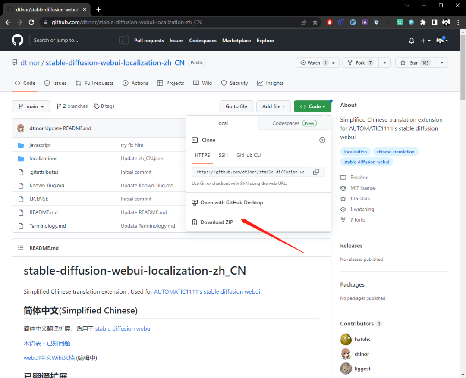The image size is (466, 378).
Task: Open the browser side panel icon
Action: pyautogui.click(x=435, y=22)
